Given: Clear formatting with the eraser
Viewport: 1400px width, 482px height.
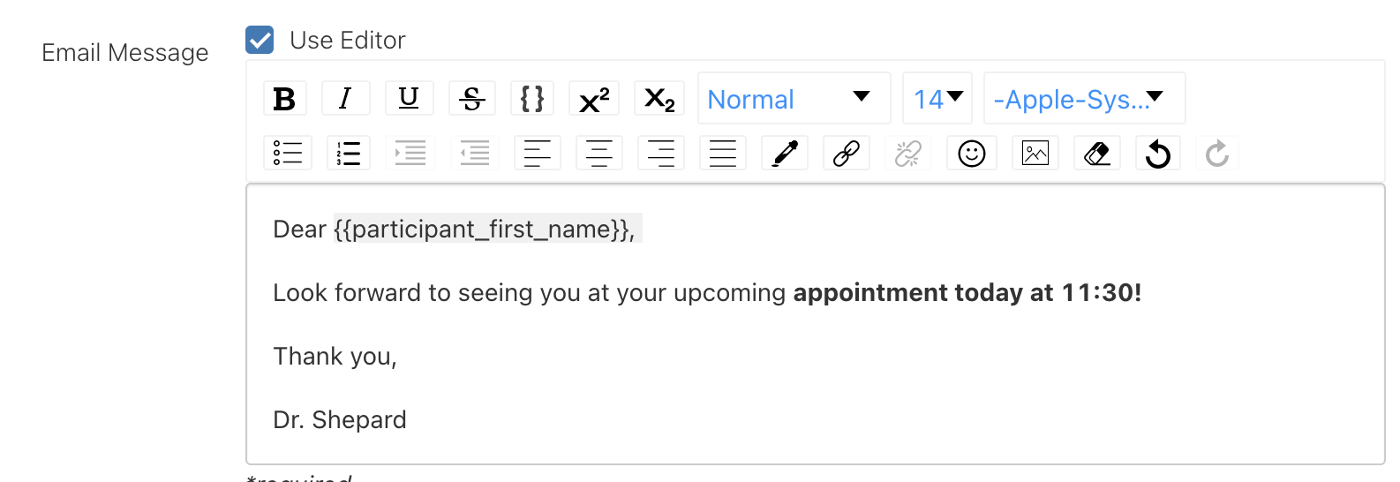Looking at the screenshot, I should pos(1096,154).
